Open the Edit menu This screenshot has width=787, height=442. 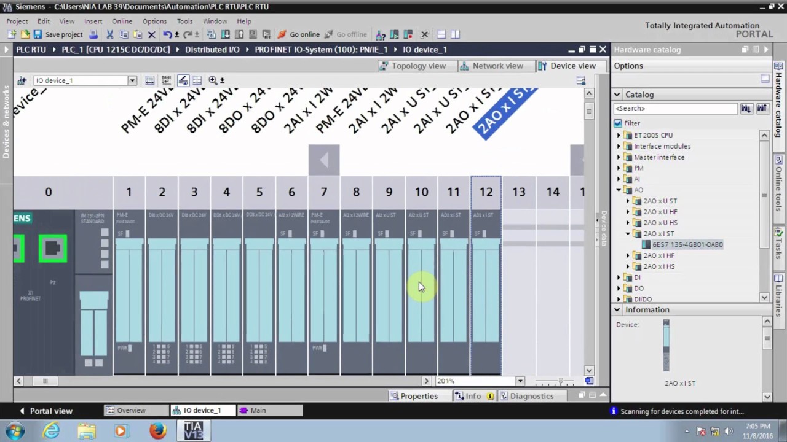coord(43,21)
